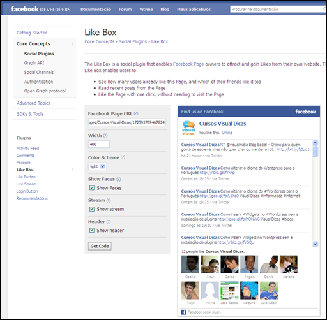Open help icon next to Width
Viewport: 327px width, 320px height.
(105, 135)
